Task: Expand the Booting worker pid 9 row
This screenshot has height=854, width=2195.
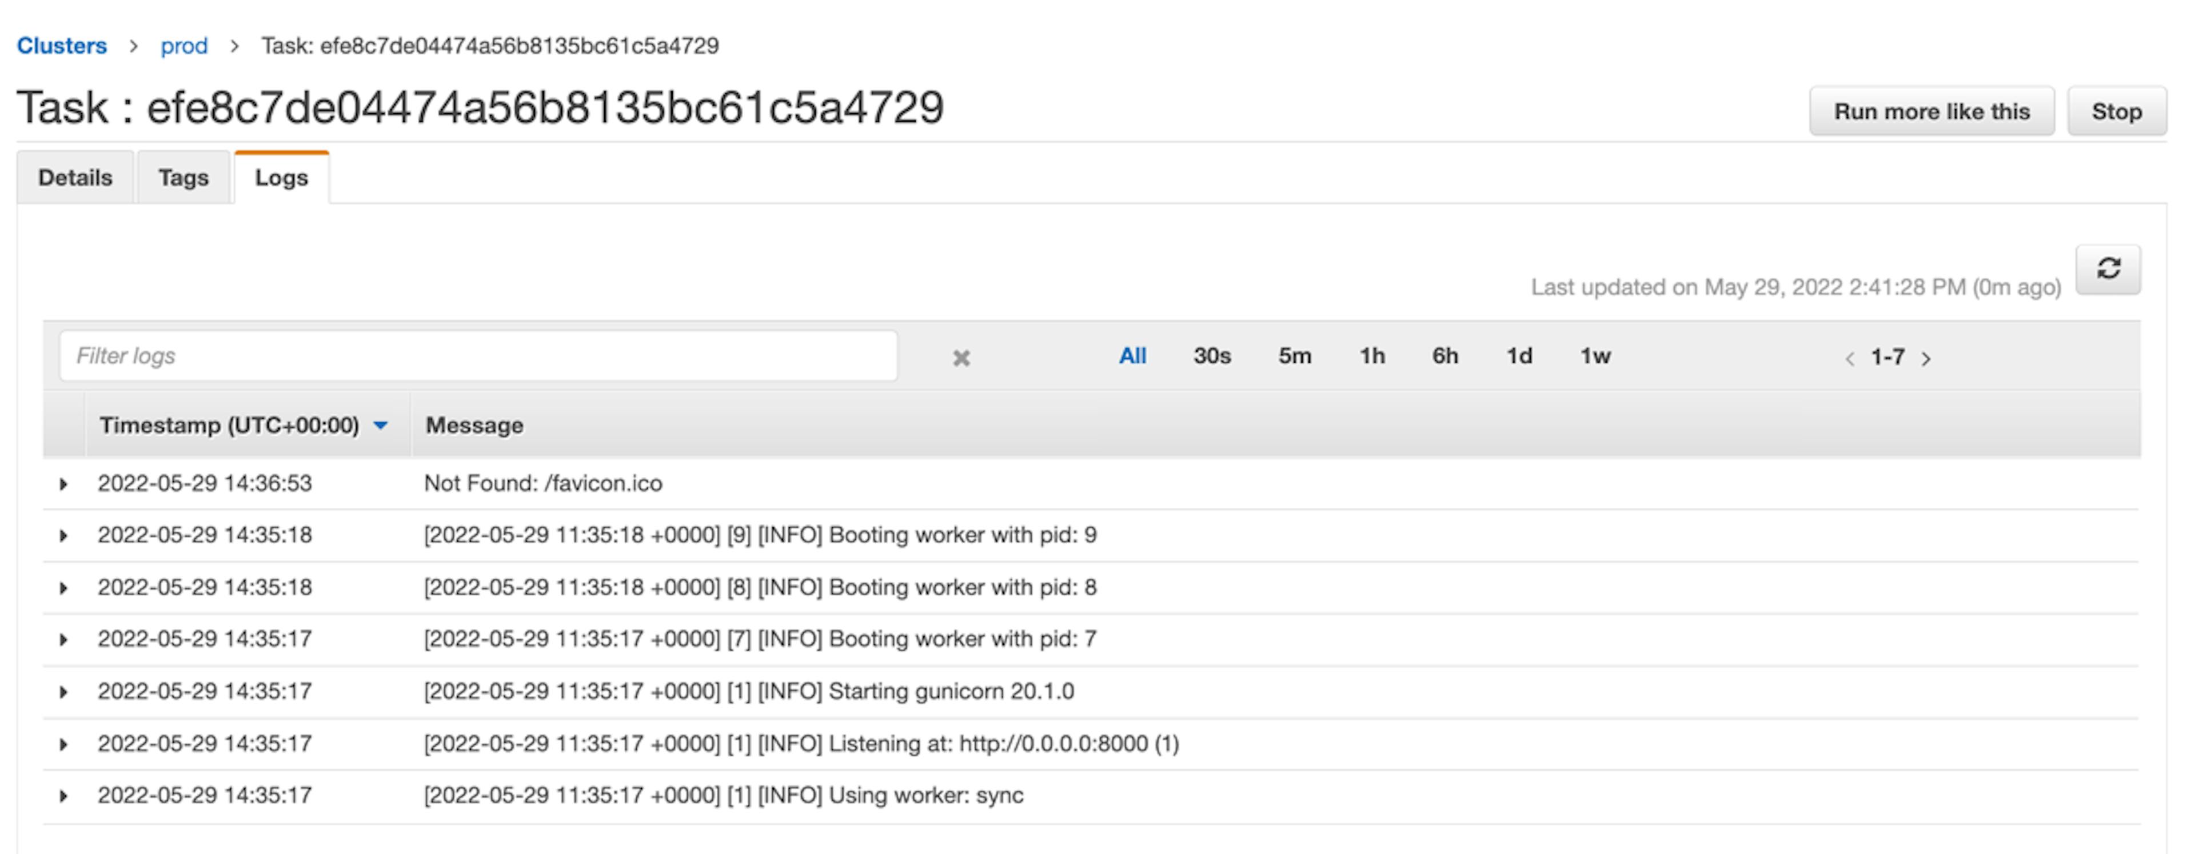Action: 63,536
